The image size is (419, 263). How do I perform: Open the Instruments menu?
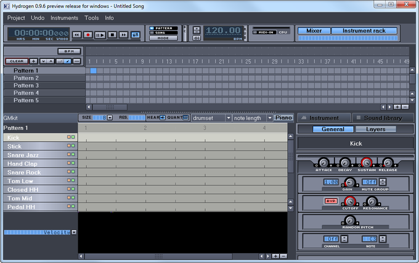65,18
